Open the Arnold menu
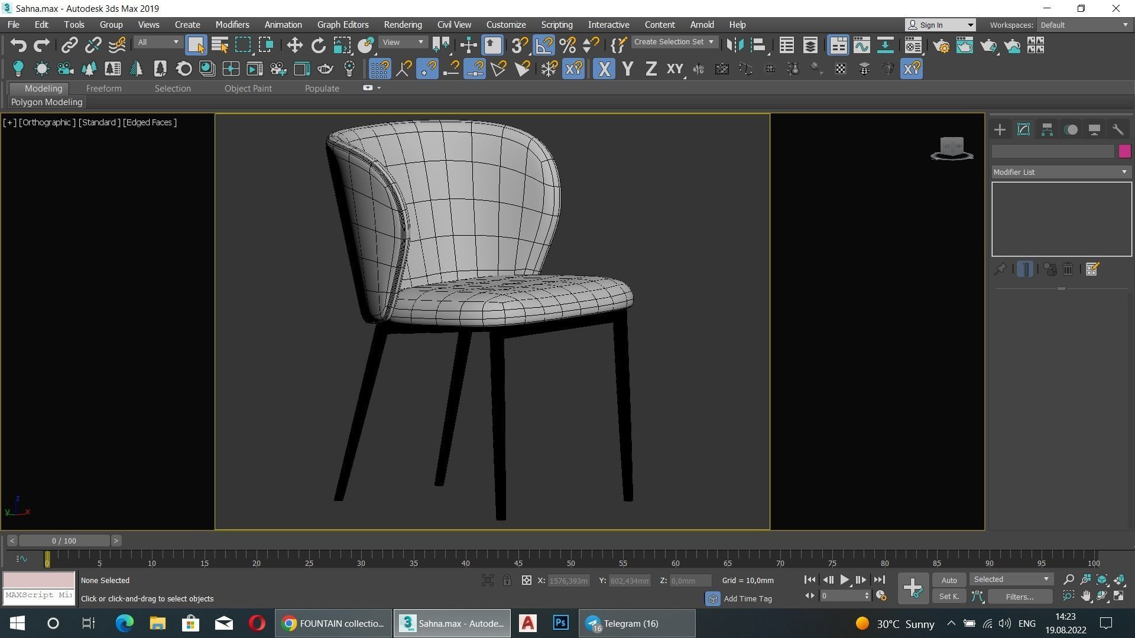This screenshot has height=638, width=1135. 702,25
